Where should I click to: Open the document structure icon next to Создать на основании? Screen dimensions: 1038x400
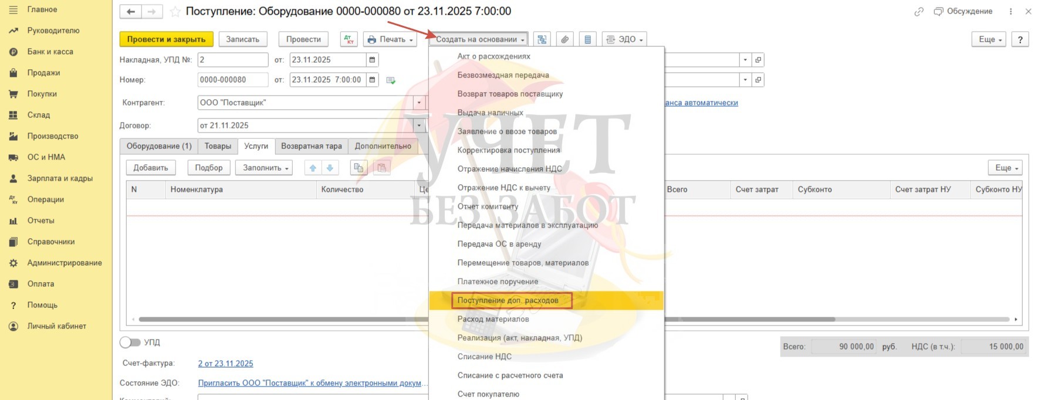pyautogui.click(x=542, y=39)
